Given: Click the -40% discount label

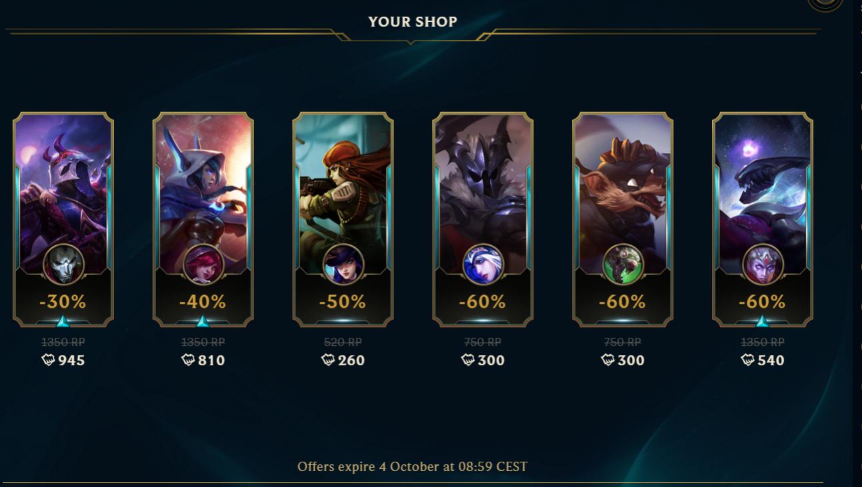Looking at the screenshot, I should click(x=203, y=302).
